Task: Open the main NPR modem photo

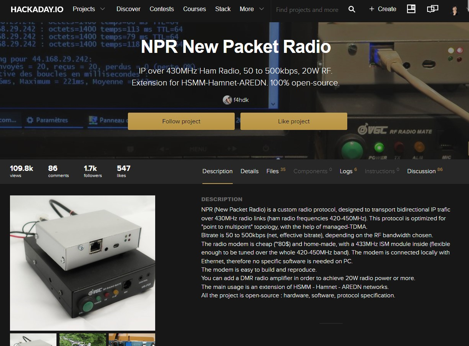Action: [x=83, y=263]
